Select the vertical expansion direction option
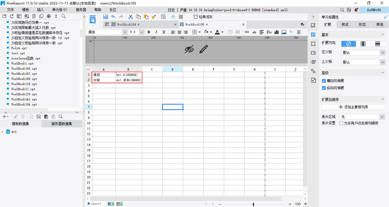The height and width of the screenshot is (207, 389). tap(363, 44)
